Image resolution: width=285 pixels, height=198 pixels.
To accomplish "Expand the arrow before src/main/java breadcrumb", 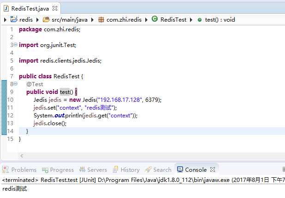I will click(x=38, y=20).
